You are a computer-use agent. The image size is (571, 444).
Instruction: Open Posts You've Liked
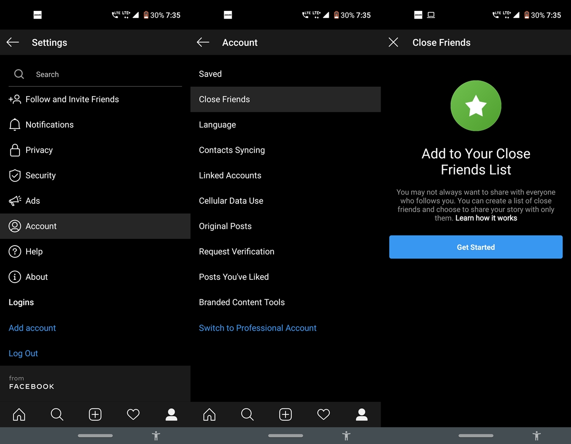click(285, 277)
